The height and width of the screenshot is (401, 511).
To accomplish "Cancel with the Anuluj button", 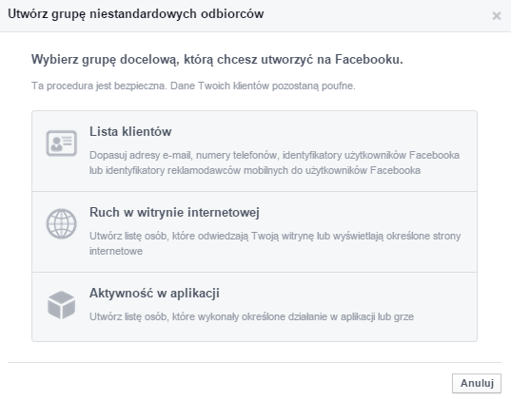I will 477,383.
